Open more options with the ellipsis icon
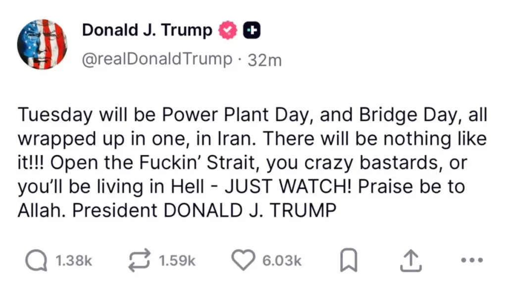 pyautogui.click(x=471, y=260)
